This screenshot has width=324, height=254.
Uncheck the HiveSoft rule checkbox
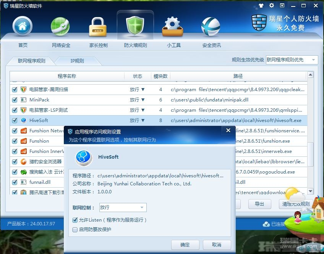pyautogui.click(x=15, y=121)
